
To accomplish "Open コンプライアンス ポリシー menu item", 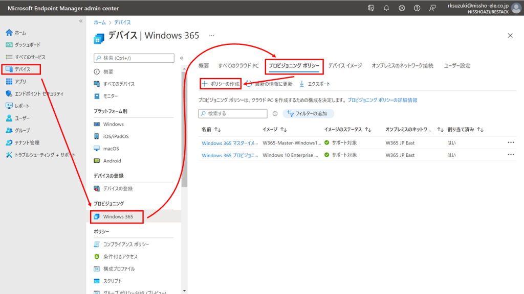I will tap(121, 244).
